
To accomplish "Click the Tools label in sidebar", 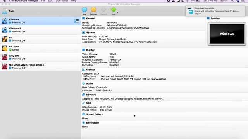I will coord(12,11).
